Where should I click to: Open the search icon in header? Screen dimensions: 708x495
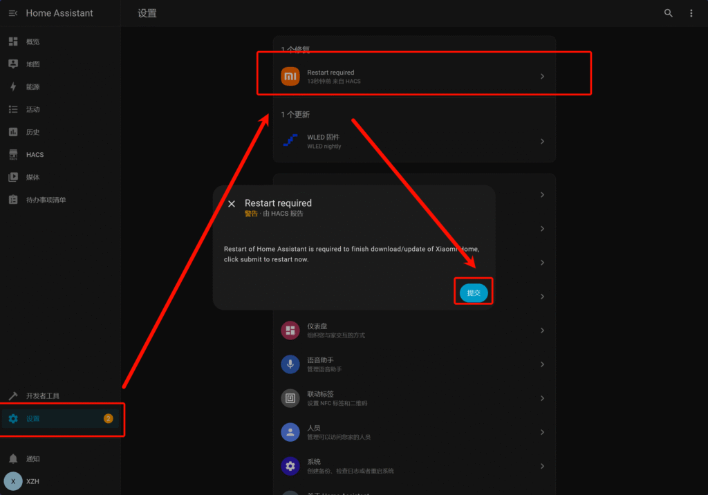(668, 13)
